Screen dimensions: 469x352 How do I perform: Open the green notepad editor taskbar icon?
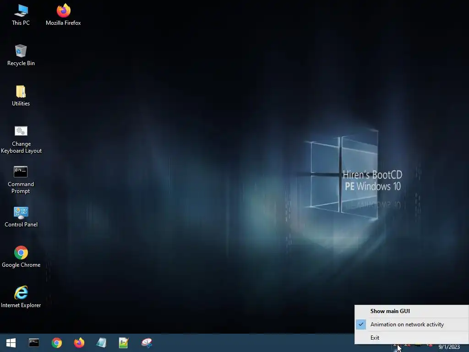click(124, 343)
